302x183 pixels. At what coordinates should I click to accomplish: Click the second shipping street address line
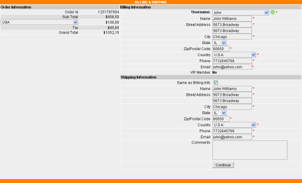[x=232, y=101]
